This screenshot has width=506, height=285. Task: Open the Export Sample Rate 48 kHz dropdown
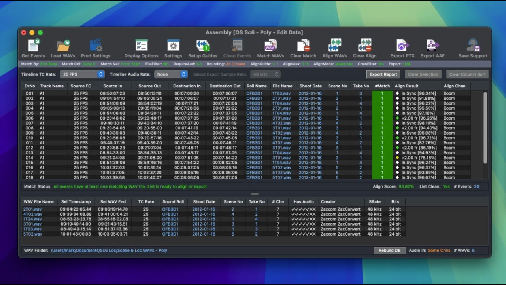(266, 74)
